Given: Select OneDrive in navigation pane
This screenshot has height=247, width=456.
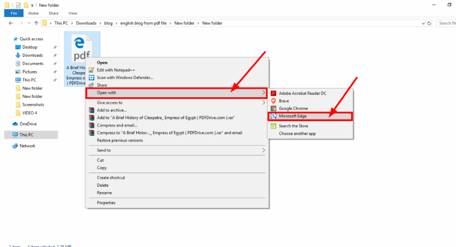Looking at the screenshot, I should tap(28, 124).
